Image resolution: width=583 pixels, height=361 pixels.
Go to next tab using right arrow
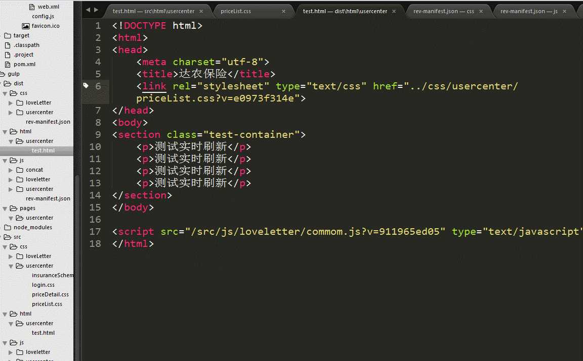[96, 10]
